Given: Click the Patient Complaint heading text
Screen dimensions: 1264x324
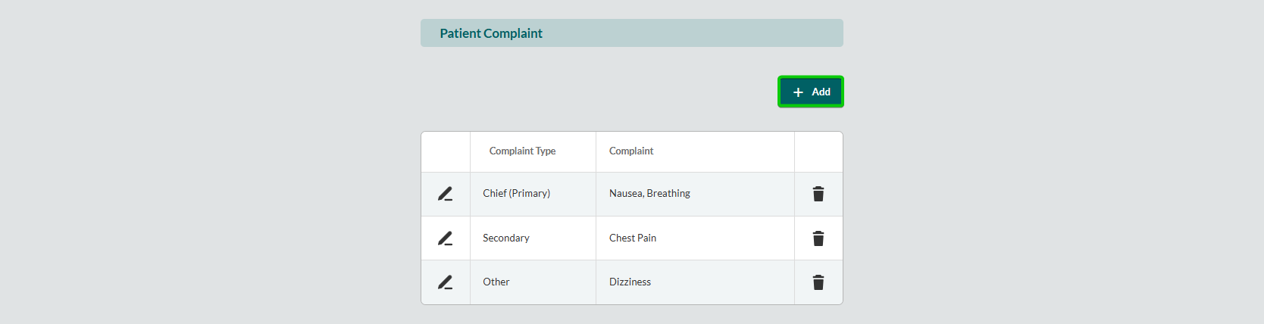Looking at the screenshot, I should click(x=491, y=33).
